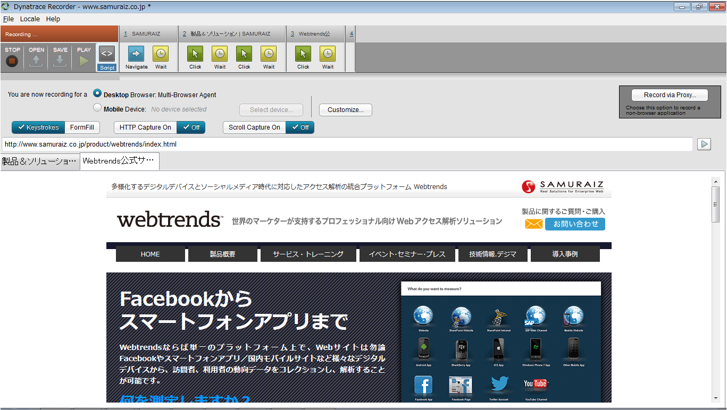
Task: Click the SAMURAIZ logo on page
Action: [563, 186]
